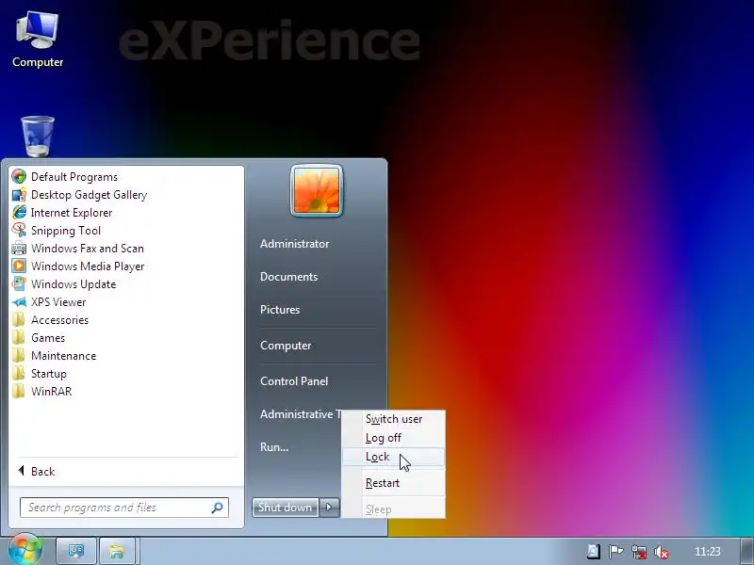
Task: Open Windows Fax and Scan icon
Action: (19, 249)
